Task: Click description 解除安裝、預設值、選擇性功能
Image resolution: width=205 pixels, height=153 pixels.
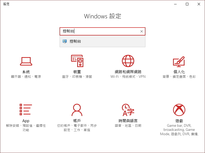Action: (26, 128)
